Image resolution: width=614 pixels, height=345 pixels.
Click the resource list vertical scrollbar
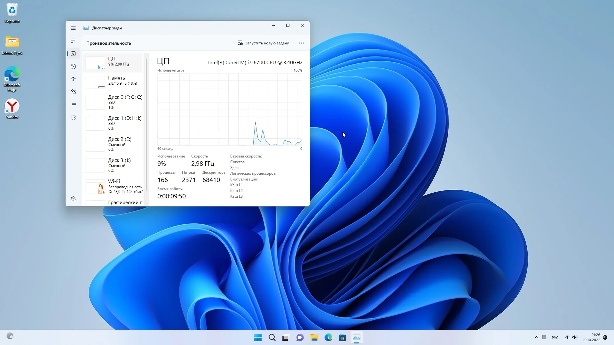[146, 125]
